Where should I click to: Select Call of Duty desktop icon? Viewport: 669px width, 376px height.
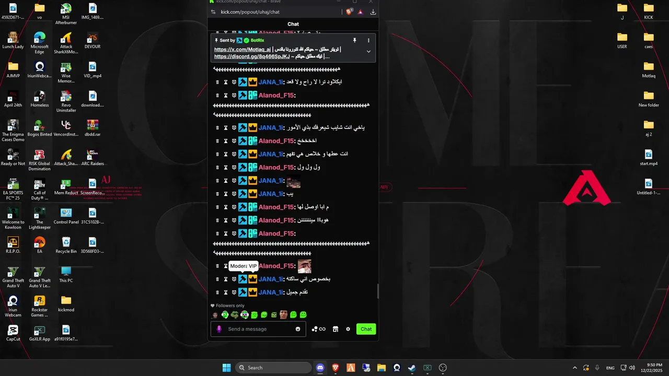pos(40,190)
